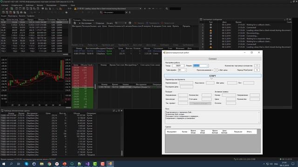Click the Инструмент column header in Сделки grid
This screenshot has height=167, width=298.
172,132
